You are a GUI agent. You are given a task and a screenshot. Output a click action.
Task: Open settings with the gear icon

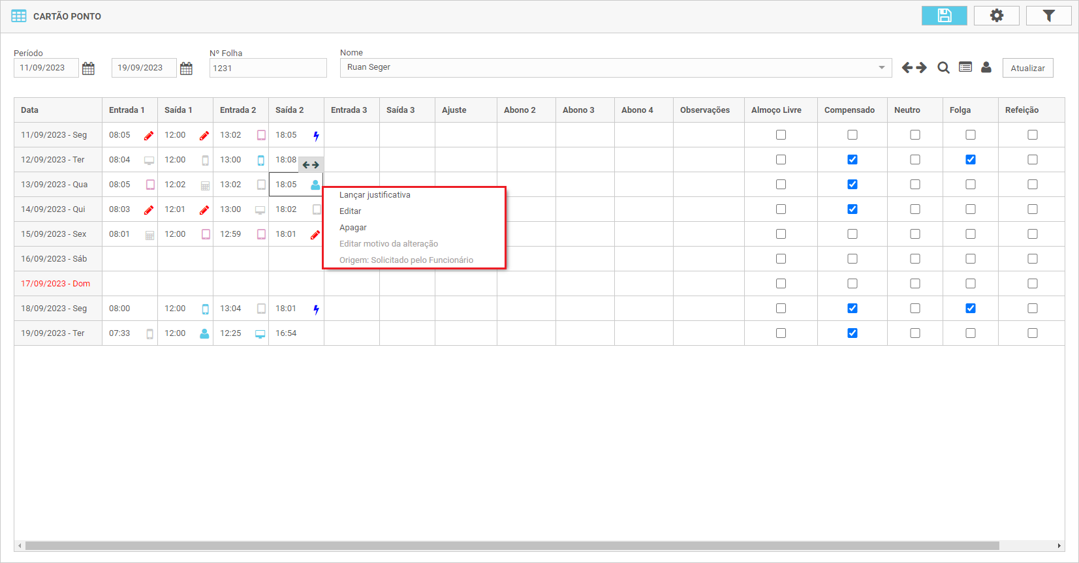point(996,16)
